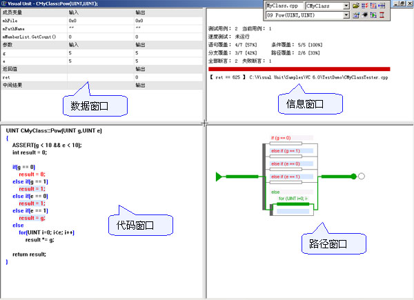Click the 全部断言 count line

coord(223,61)
